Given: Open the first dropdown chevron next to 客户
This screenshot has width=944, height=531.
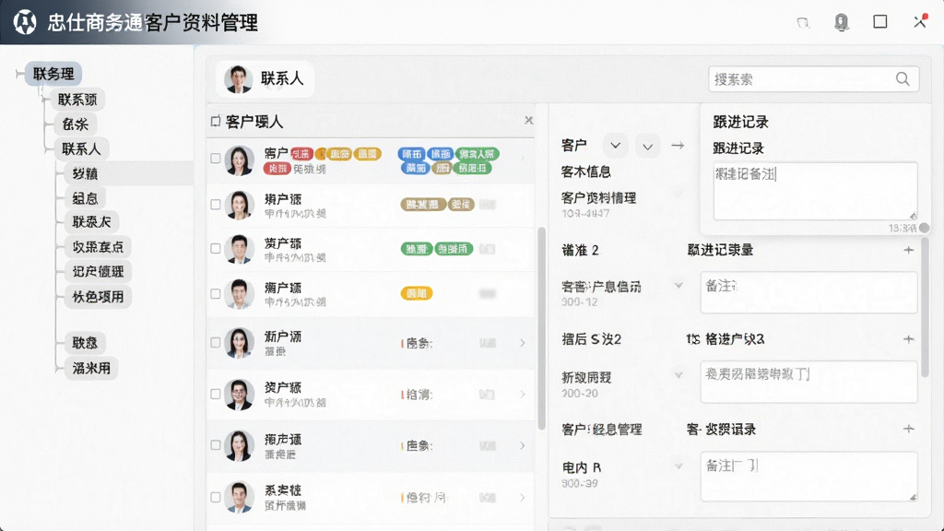Looking at the screenshot, I should click(x=615, y=146).
